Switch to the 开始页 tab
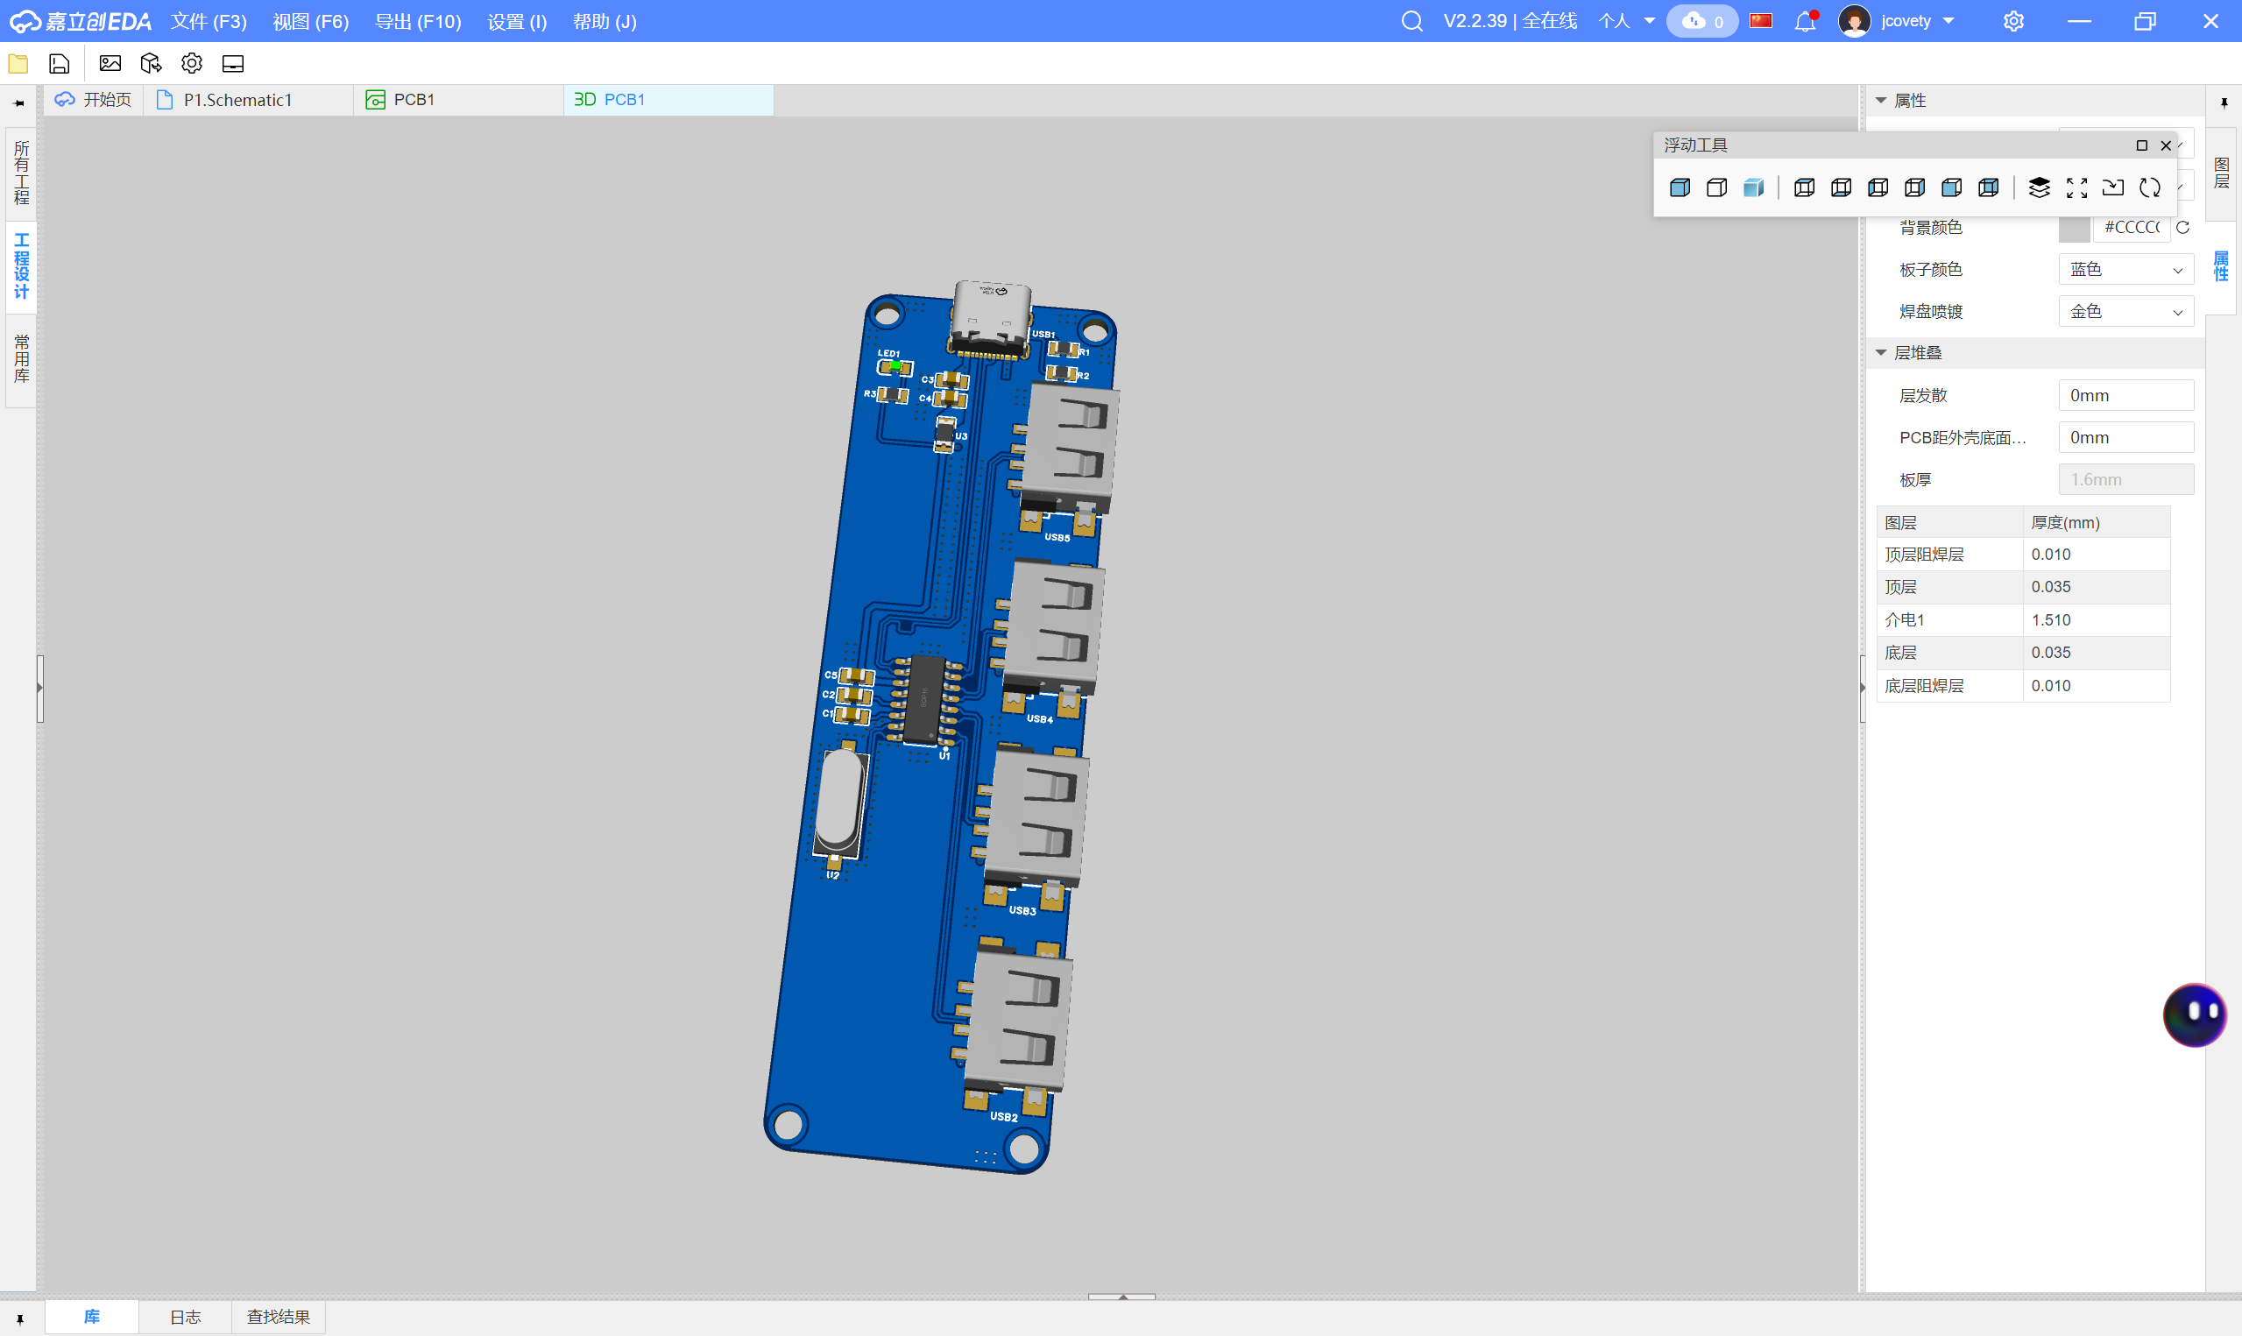 pyautogui.click(x=94, y=100)
